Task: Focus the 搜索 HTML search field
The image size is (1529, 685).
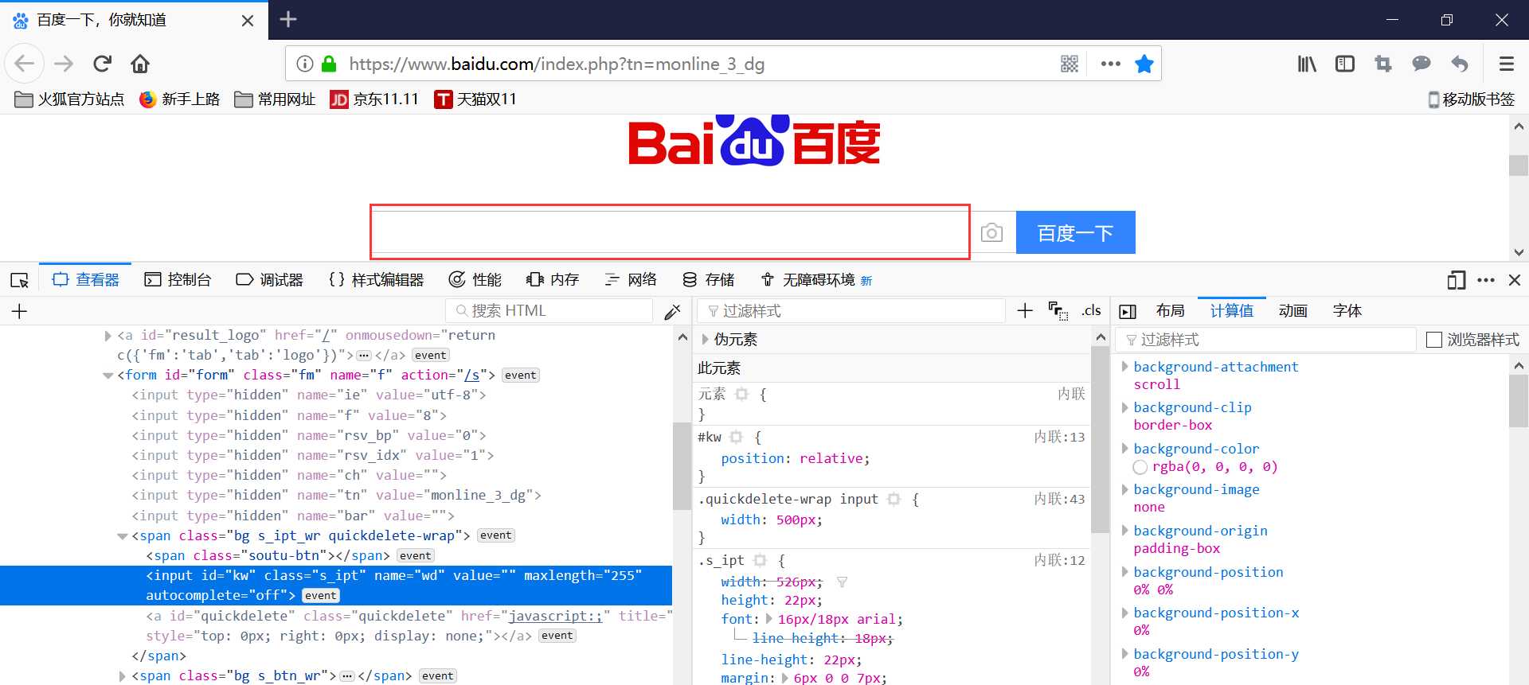Action: click(549, 311)
